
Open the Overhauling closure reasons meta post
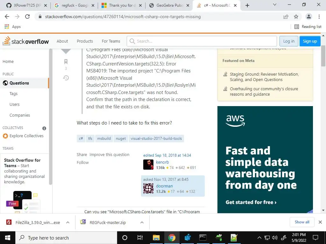coord(264,91)
